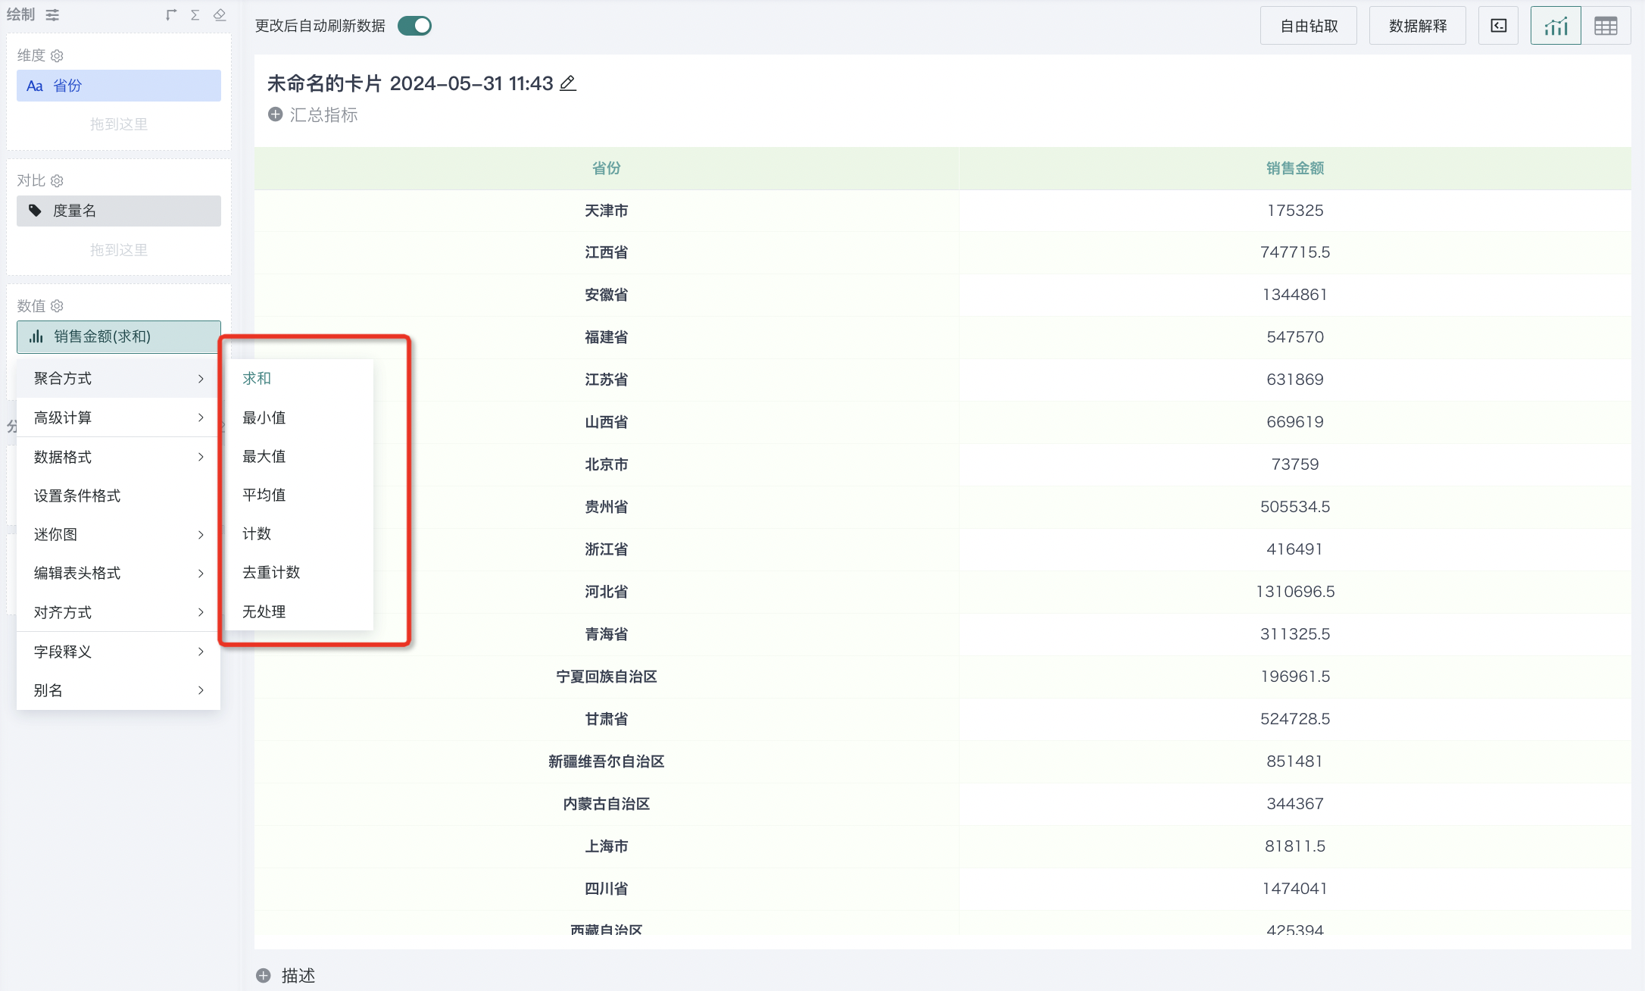Click the pencil icon to rename card title
The image size is (1645, 991).
pos(568,83)
